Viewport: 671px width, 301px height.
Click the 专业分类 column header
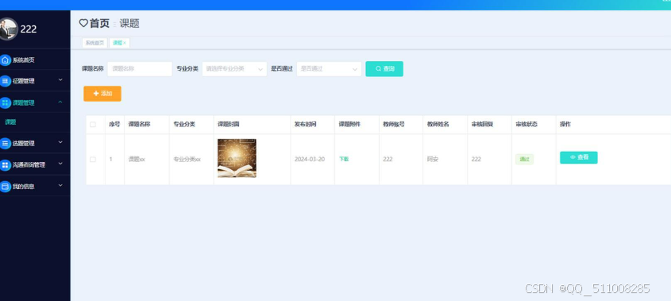[184, 125]
